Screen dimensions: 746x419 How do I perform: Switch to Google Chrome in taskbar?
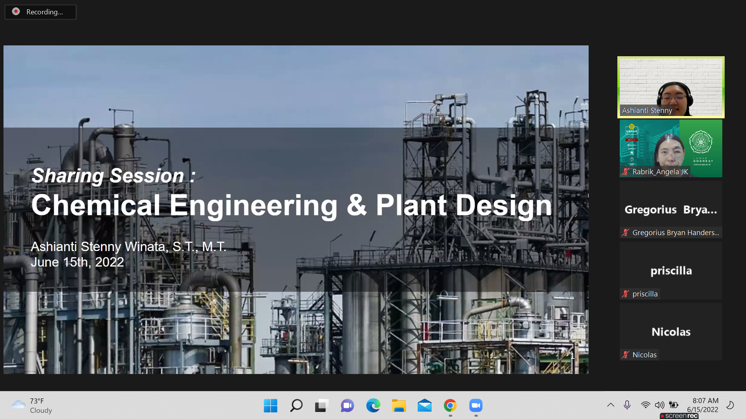tap(450, 406)
